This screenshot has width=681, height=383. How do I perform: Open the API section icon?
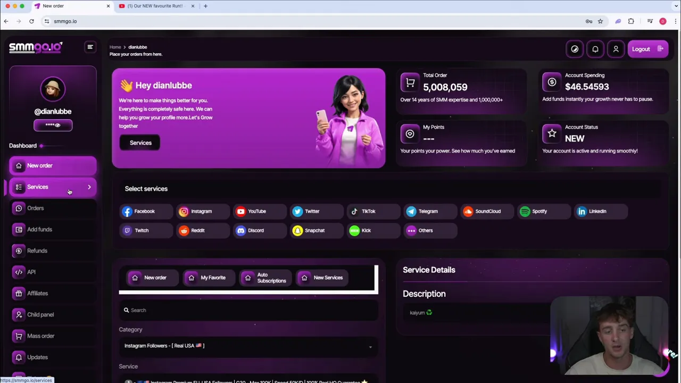(x=19, y=272)
